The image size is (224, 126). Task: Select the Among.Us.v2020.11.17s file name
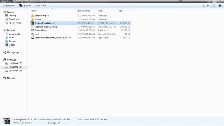coord(45,23)
